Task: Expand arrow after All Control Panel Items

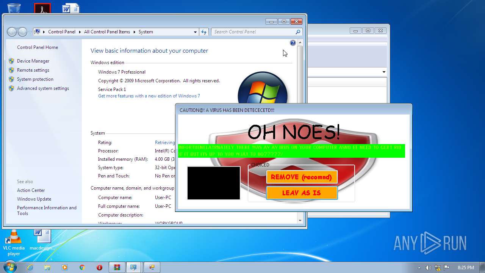Action: pos(134,32)
